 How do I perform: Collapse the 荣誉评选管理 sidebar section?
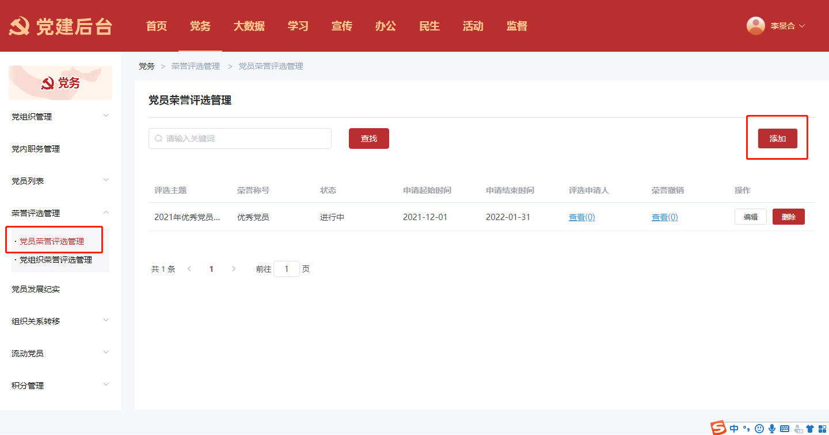pos(106,213)
